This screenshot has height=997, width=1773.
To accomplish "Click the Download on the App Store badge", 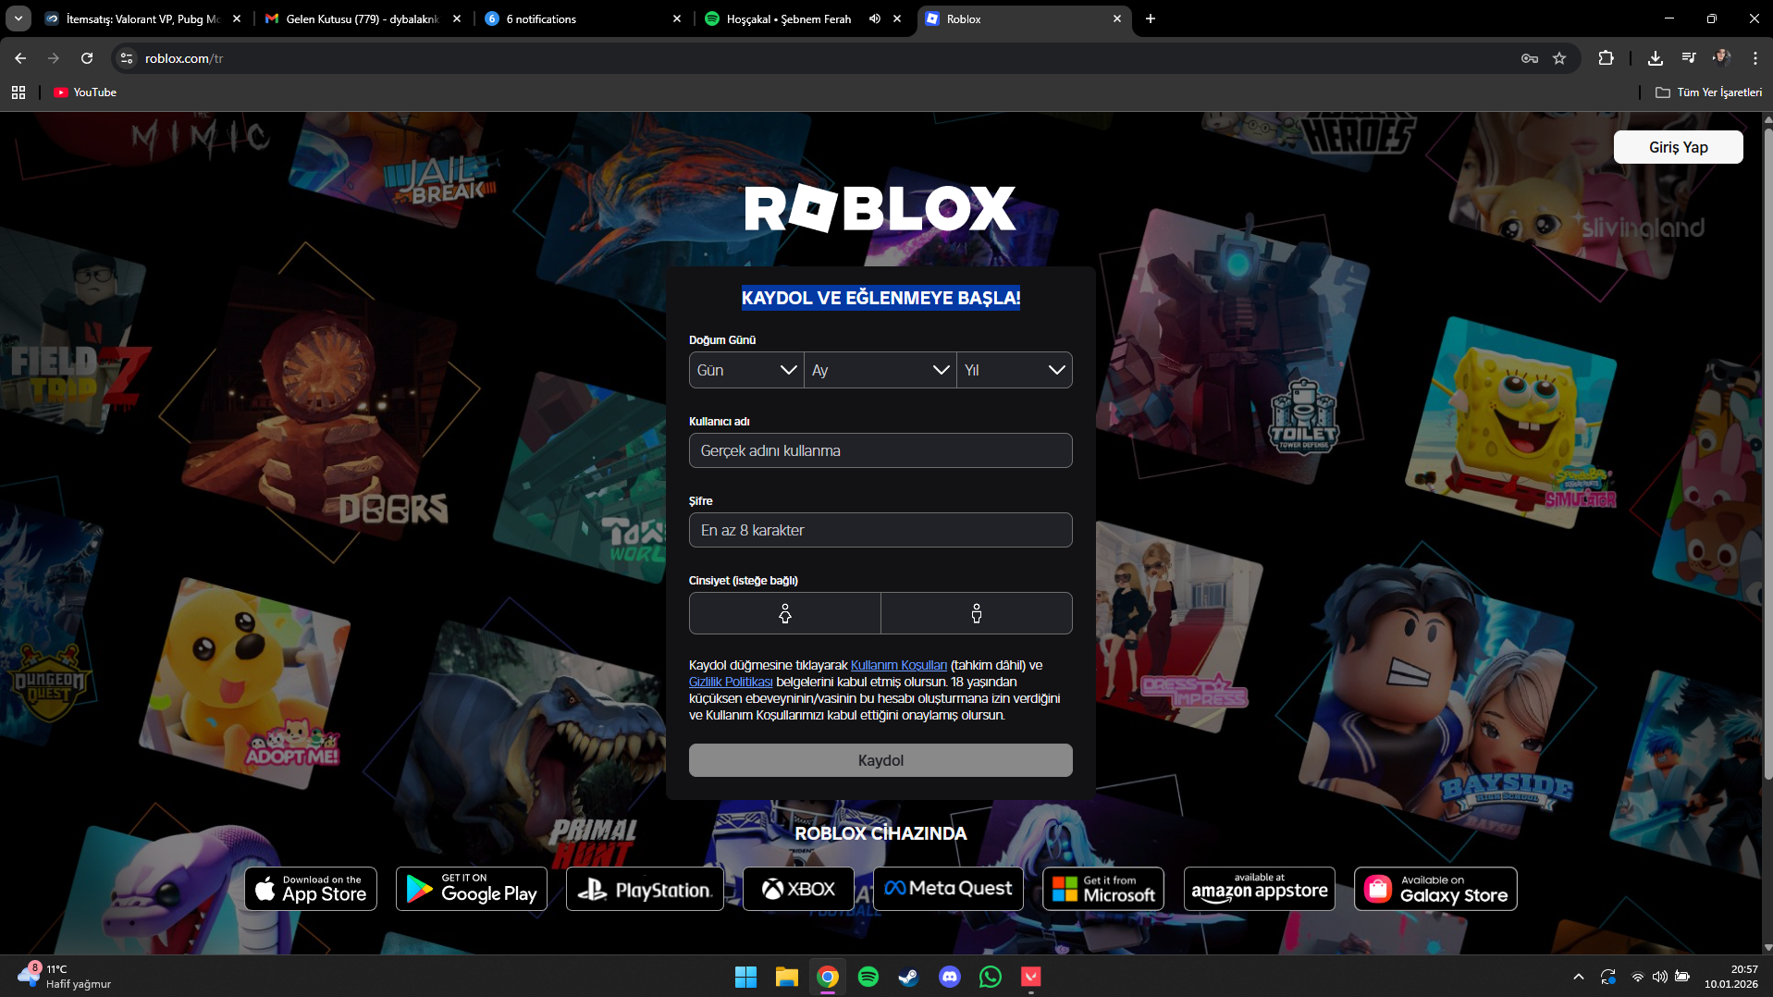I will tap(311, 889).
